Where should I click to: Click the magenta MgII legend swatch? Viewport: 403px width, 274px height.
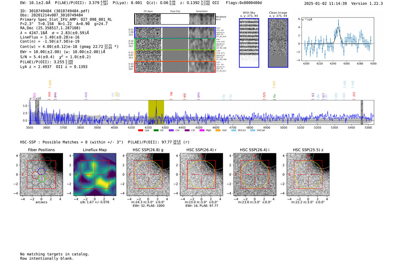click(x=202, y=131)
